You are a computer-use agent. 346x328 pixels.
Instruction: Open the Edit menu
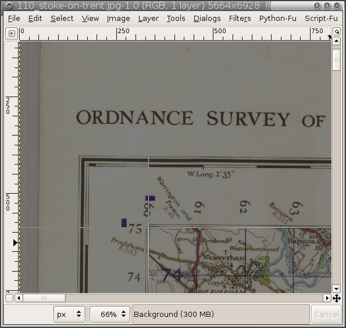[35, 19]
